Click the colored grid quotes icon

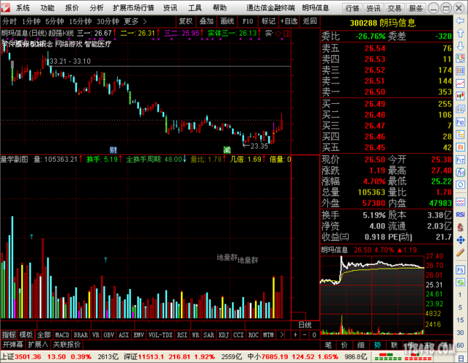[x=460, y=70]
